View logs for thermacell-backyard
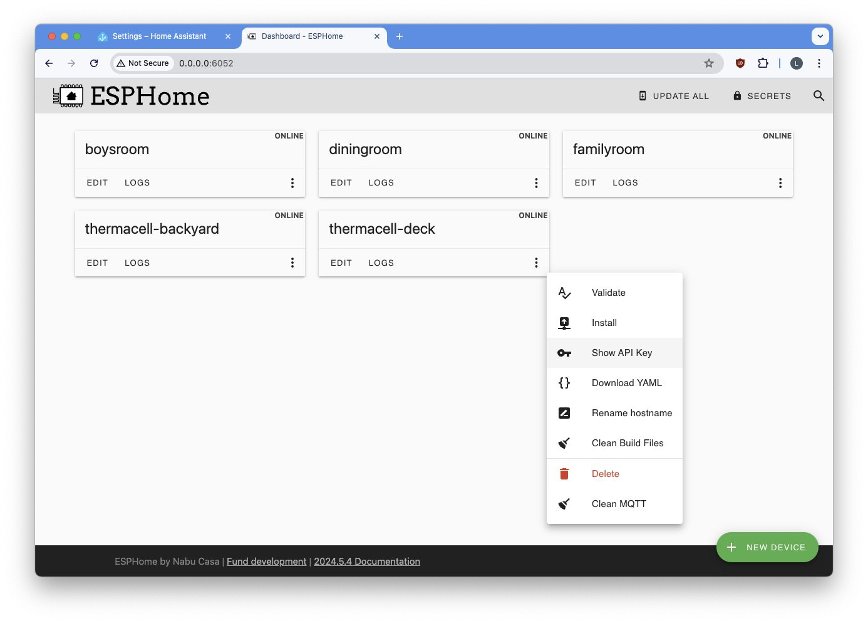 [137, 263]
